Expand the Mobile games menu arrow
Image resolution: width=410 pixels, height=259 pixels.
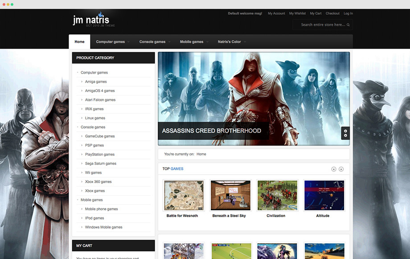tap(207, 42)
